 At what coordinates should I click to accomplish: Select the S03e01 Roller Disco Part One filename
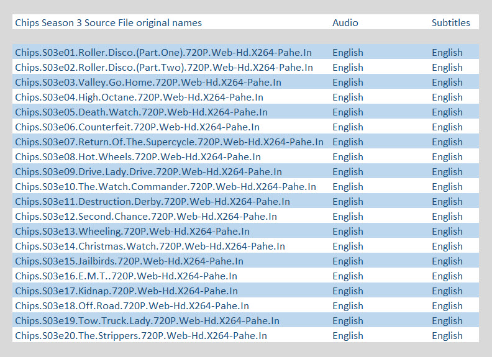click(x=163, y=53)
